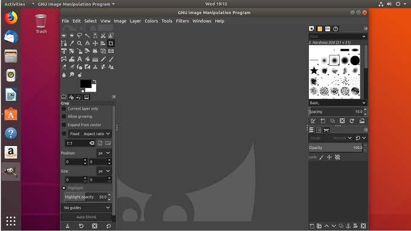Image resolution: width=411 pixels, height=231 pixels.
Task: Open the layer Mode dropdown
Action: point(331,138)
